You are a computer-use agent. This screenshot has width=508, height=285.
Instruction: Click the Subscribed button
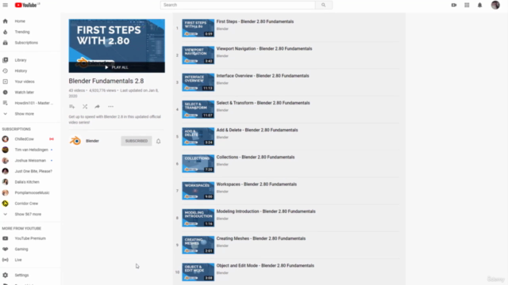[x=137, y=141]
